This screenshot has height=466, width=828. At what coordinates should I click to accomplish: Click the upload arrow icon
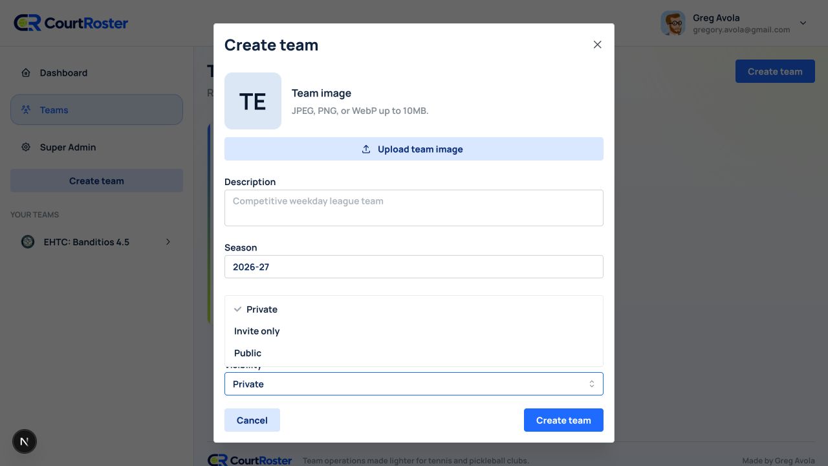[366, 149]
